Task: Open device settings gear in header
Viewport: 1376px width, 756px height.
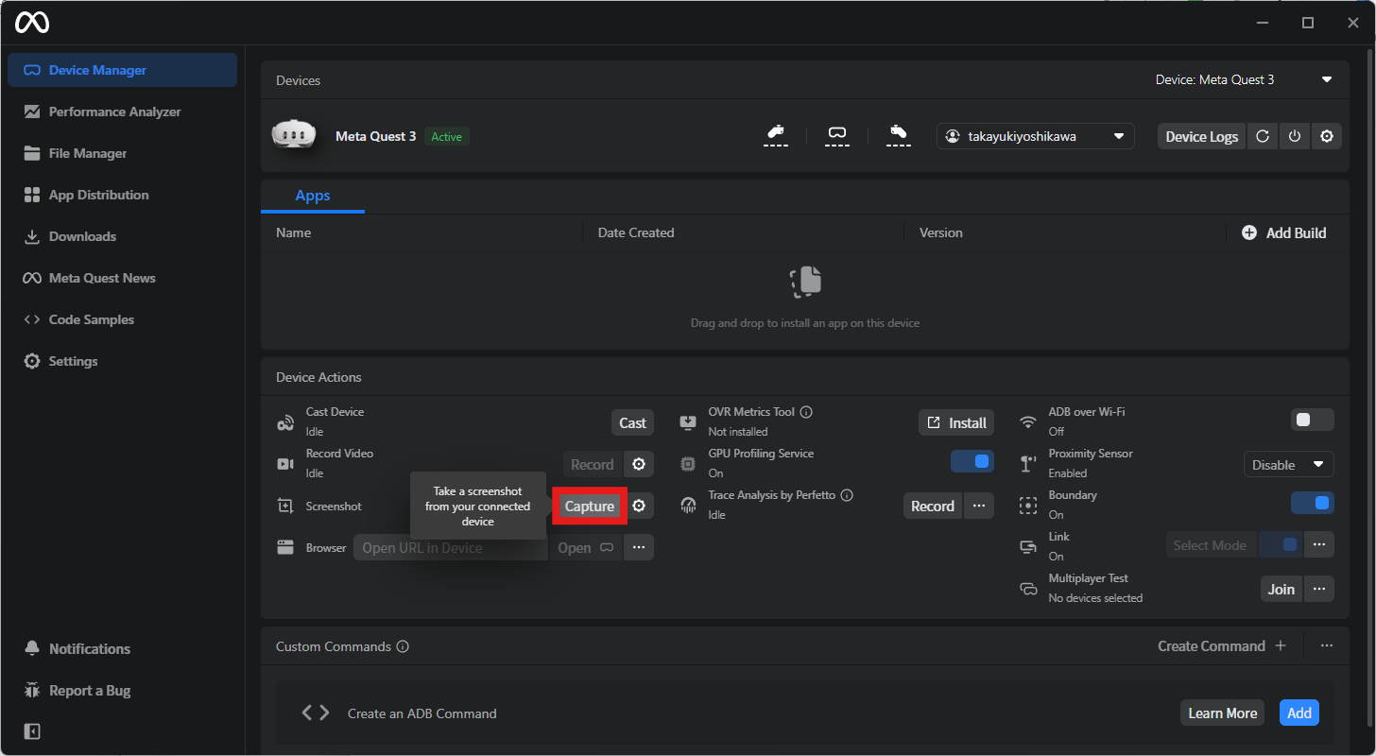Action: pyautogui.click(x=1327, y=137)
